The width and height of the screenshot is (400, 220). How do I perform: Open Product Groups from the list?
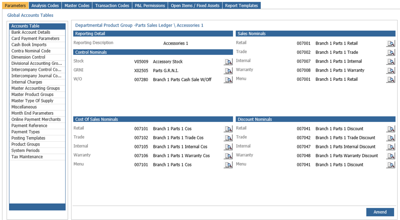click(37, 144)
